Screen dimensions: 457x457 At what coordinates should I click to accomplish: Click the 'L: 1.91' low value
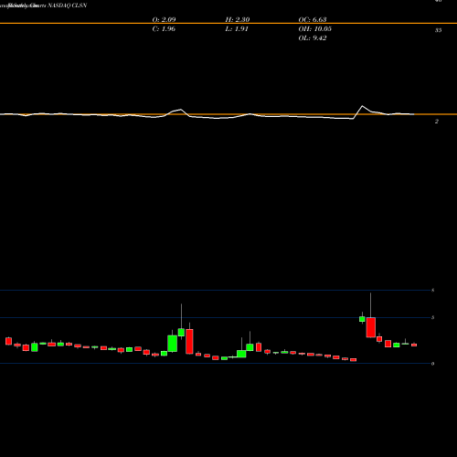click(x=237, y=29)
